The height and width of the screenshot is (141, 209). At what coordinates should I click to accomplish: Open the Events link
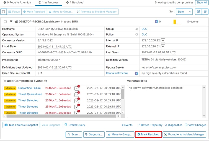click(127, 125)
